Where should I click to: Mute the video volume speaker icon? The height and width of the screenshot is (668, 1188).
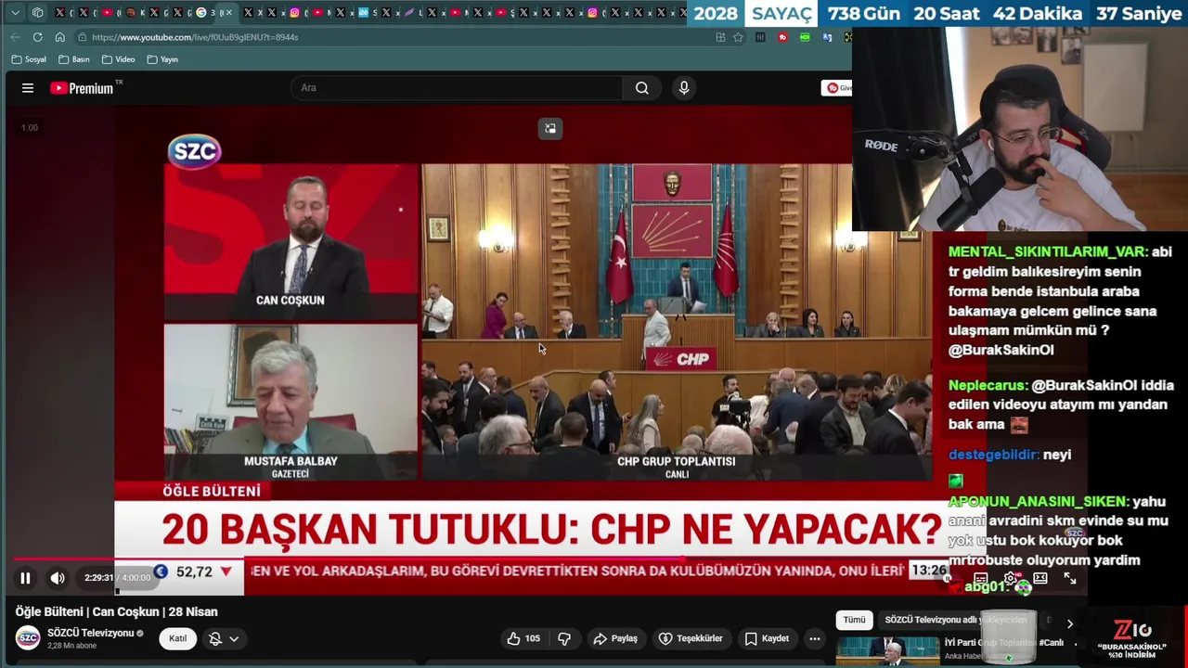[58, 578]
